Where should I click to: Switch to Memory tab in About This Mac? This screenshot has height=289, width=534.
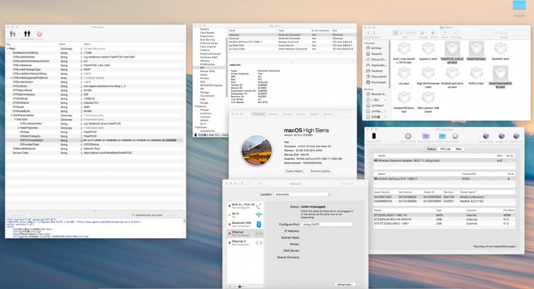pyautogui.click(x=301, y=114)
